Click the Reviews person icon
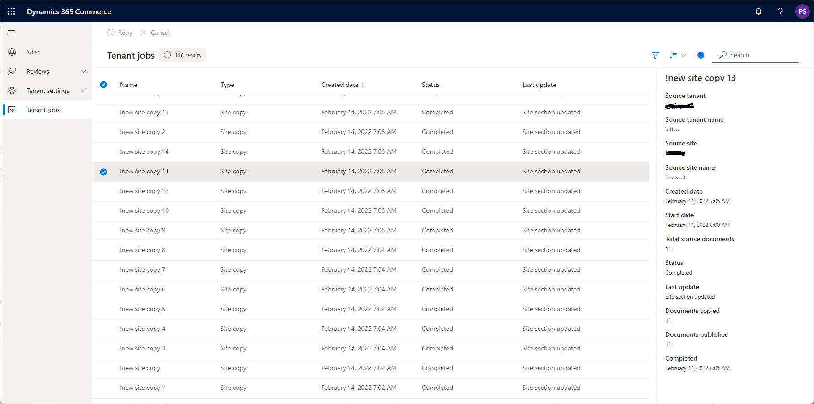 point(12,71)
